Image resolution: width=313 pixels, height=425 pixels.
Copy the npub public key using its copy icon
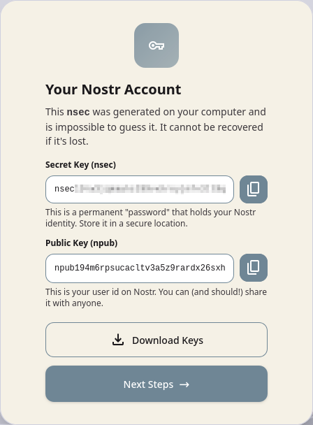pyautogui.click(x=254, y=268)
